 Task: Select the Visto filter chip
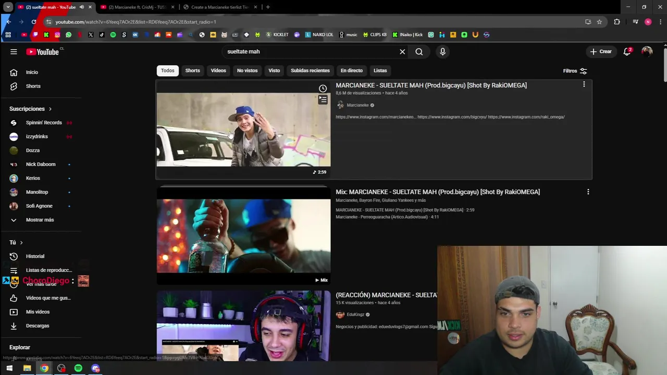[x=274, y=70]
